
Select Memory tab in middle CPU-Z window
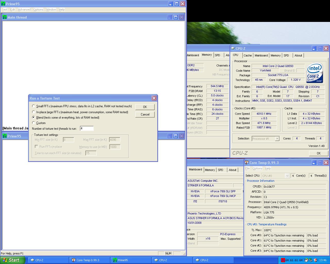207,55
